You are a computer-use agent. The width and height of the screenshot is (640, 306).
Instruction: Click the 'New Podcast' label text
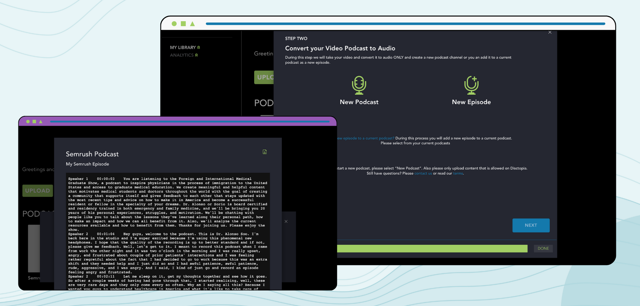pos(359,102)
